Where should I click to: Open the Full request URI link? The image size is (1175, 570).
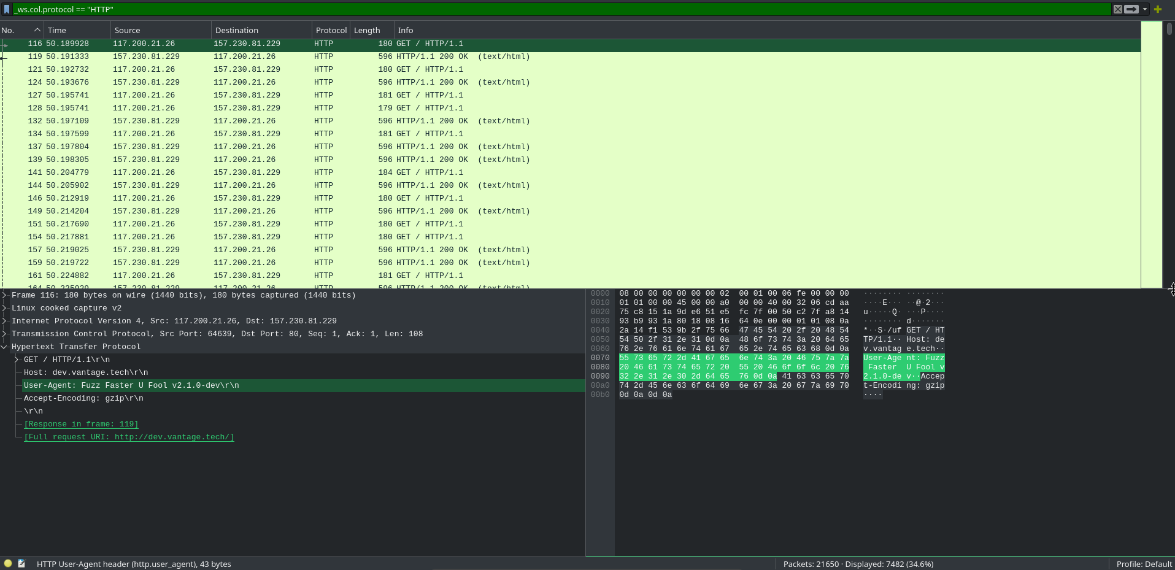coord(128,437)
